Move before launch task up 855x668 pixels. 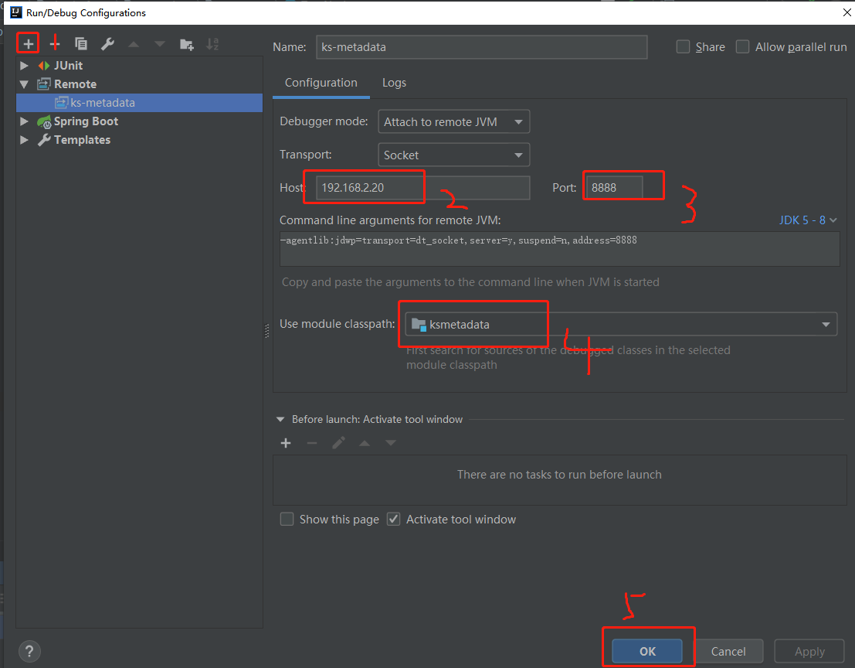(x=365, y=443)
